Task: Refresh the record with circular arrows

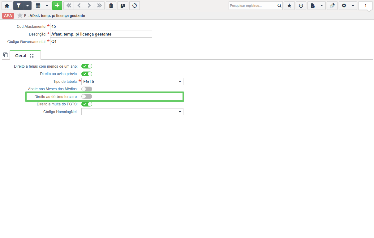Action: tap(135, 6)
